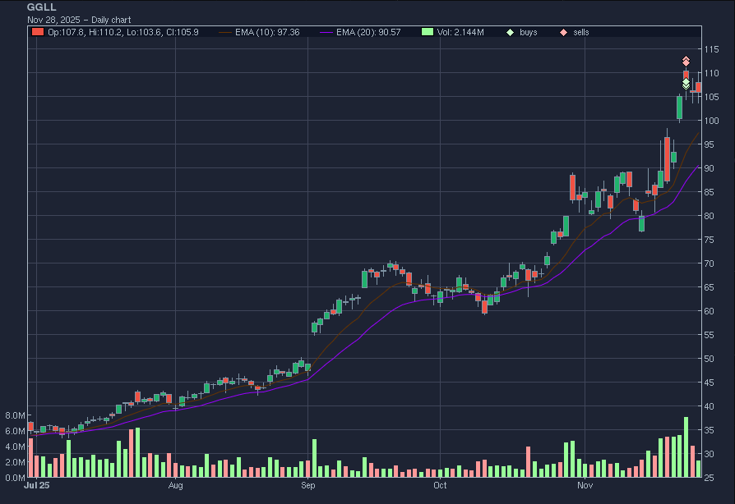Click the Oct date axis label
This screenshot has width=735, height=504.
point(440,485)
